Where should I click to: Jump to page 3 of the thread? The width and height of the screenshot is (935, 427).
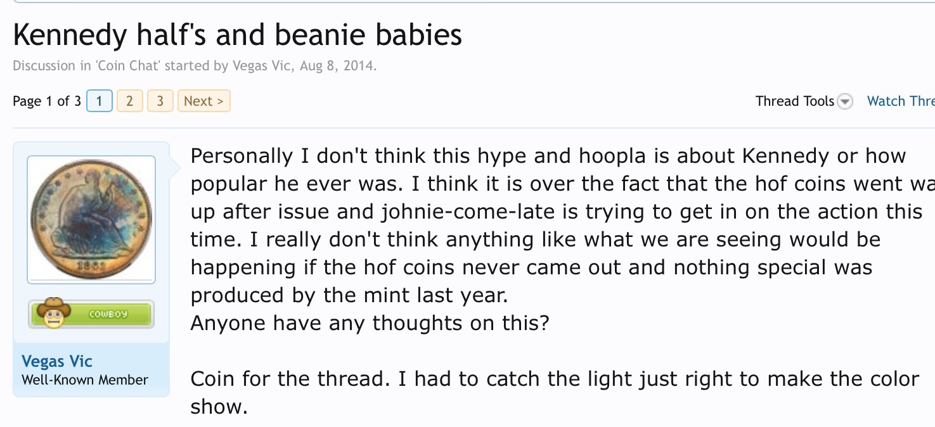pyautogui.click(x=160, y=101)
